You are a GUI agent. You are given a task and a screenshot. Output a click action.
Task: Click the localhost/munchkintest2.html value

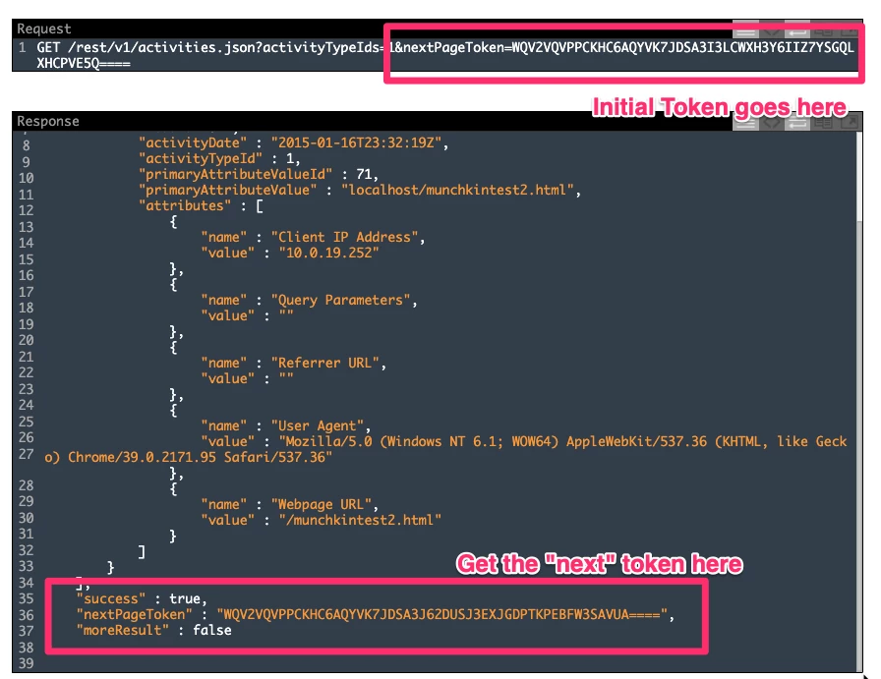(457, 190)
